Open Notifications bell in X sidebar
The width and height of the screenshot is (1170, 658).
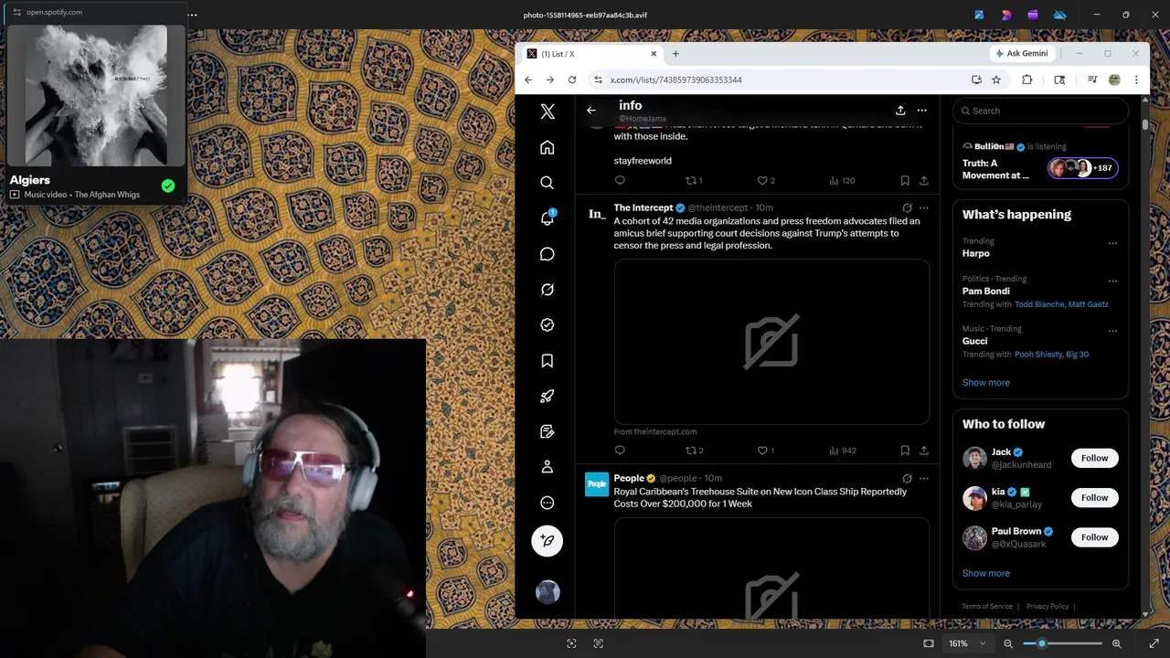coord(548,218)
